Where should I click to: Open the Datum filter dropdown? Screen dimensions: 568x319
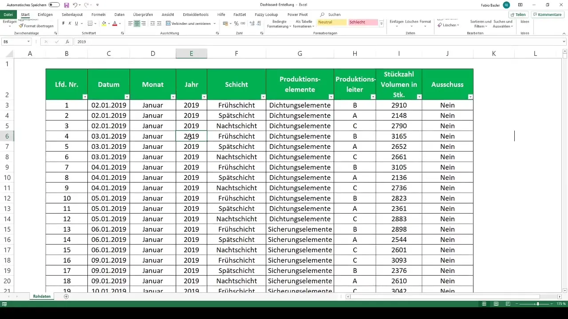127,97
